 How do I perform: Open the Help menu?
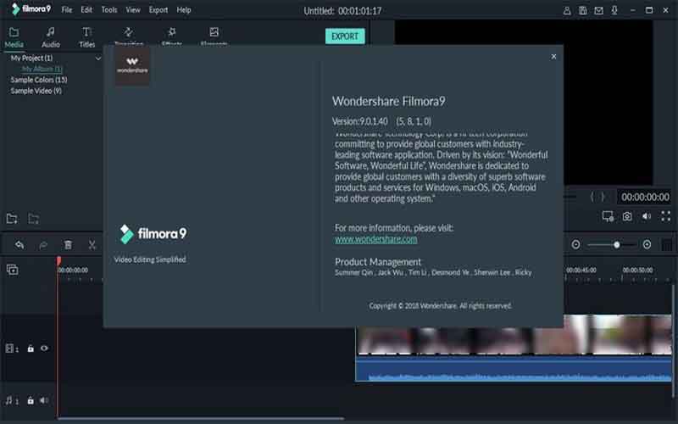184,9
